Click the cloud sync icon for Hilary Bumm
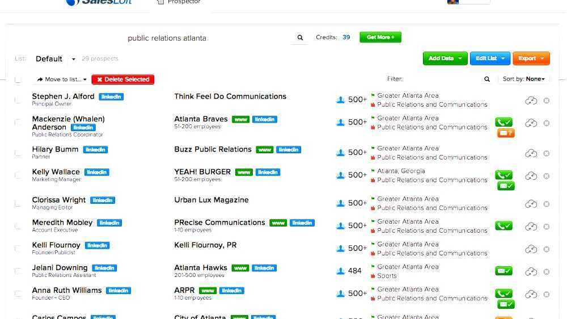 pos(531,153)
